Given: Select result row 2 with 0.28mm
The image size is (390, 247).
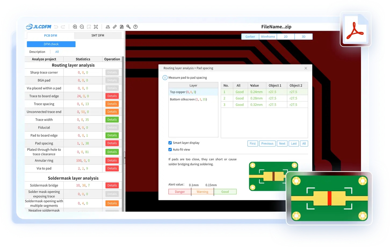Looking at the screenshot, I should (x=264, y=98).
